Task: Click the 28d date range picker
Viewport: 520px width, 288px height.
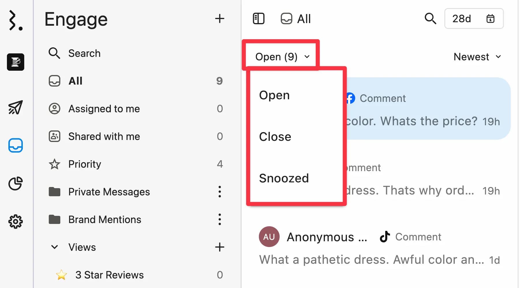Action: click(x=474, y=19)
